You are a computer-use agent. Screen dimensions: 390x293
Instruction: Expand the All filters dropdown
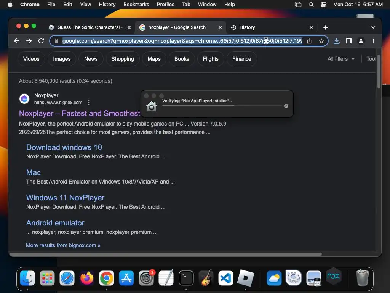pyautogui.click(x=341, y=59)
